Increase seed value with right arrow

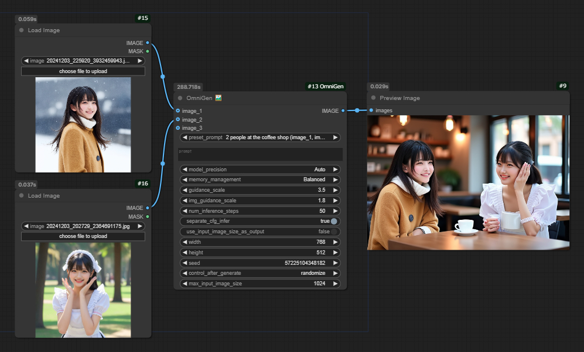point(335,263)
